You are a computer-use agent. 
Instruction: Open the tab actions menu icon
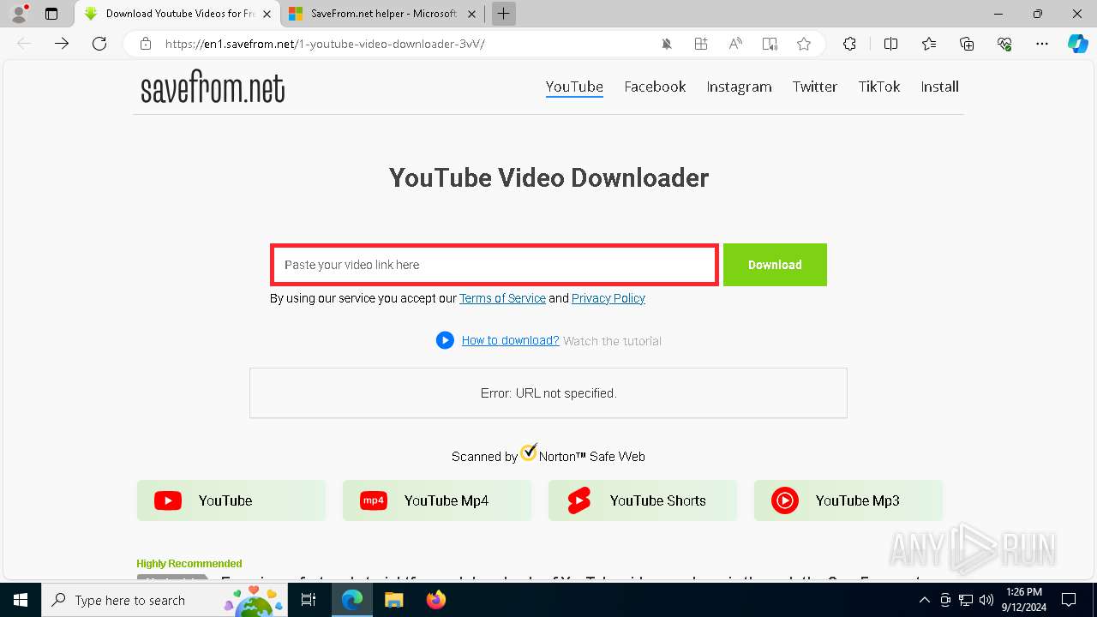point(51,14)
